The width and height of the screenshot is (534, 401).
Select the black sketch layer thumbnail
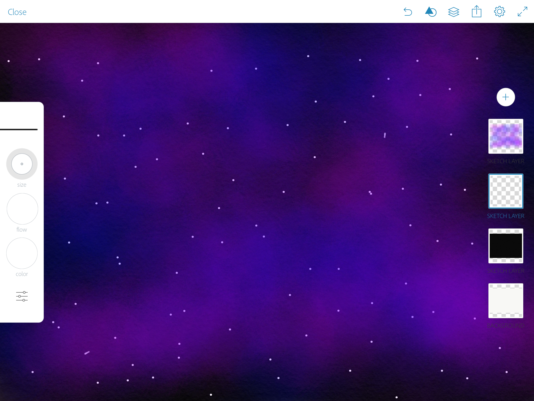point(506,246)
